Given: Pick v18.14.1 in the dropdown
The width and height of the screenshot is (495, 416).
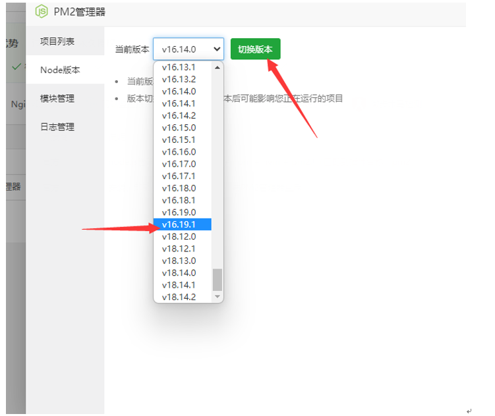Looking at the screenshot, I should click(183, 285).
